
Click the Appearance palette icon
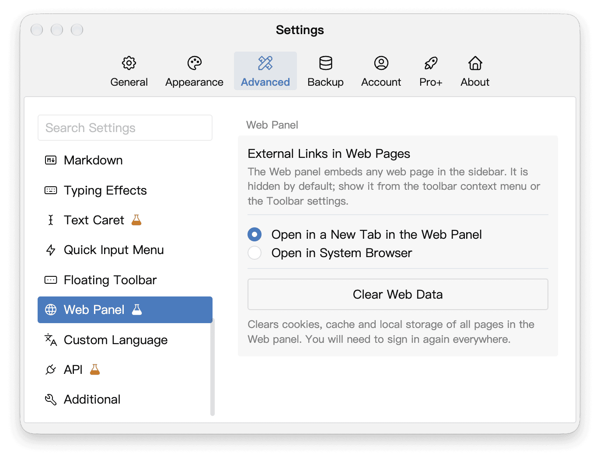tap(194, 63)
